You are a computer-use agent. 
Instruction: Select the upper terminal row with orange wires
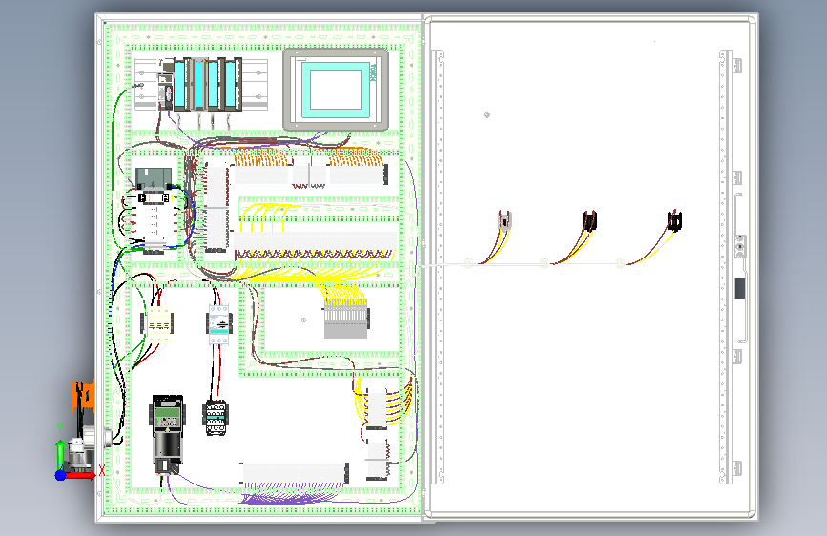click(x=311, y=175)
